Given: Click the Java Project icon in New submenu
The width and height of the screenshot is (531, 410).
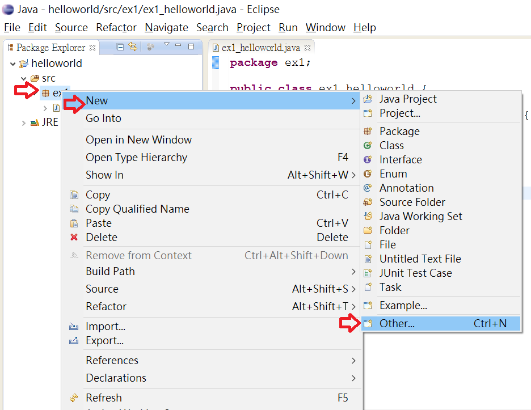Looking at the screenshot, I should pyautogui.click(x=368, y=99).
